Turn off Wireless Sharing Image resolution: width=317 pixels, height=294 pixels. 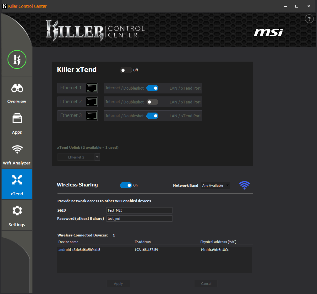coord(126,185)
